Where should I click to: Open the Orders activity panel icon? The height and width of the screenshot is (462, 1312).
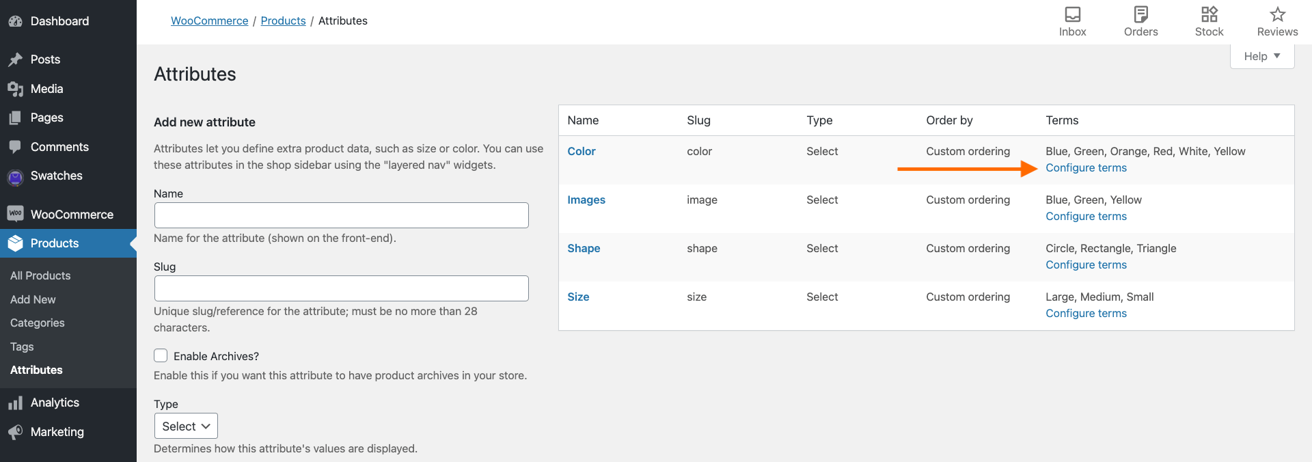(x=1140, y=14)
